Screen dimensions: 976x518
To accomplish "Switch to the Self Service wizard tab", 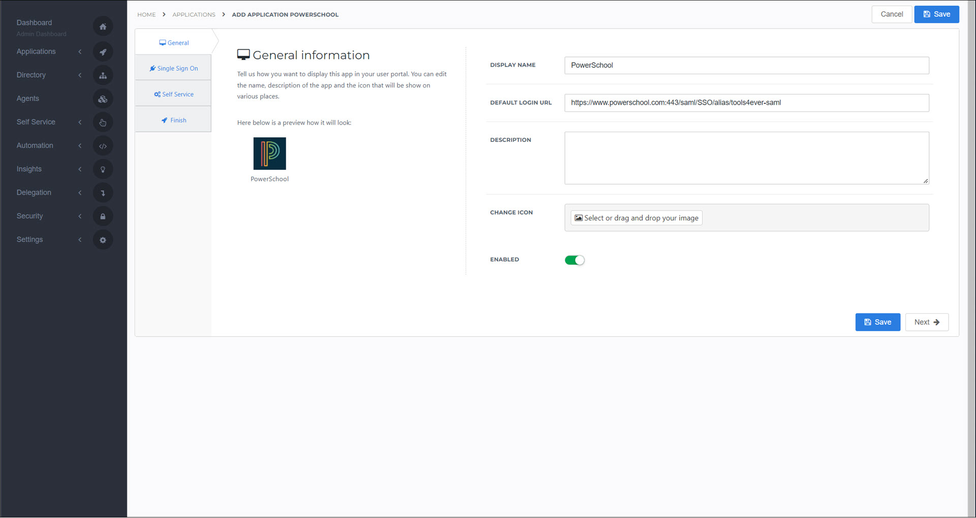I will [x=173, y=94].
